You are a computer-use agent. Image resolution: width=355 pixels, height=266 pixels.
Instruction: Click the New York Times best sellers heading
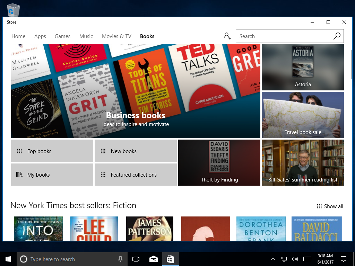pyautogui.click(x=73, y=205)
